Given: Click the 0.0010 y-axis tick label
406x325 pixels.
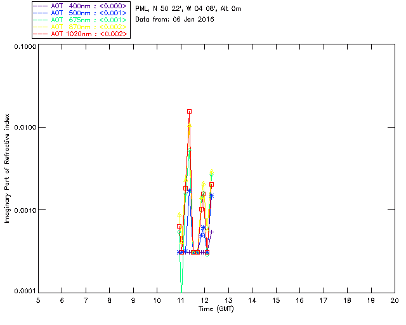Looking at the screenshot, I should tap(25, 210).
